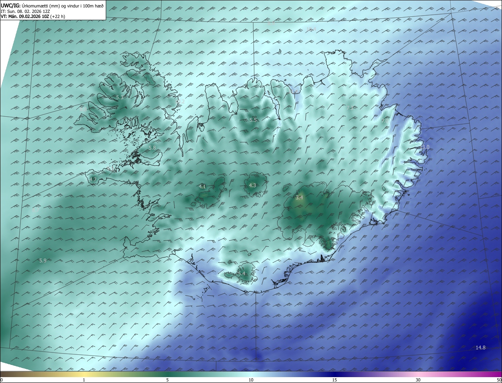502x383 pixels.
Task: Click the 5.9 value over the southwest ocean
Action: [x=43, y=260]
